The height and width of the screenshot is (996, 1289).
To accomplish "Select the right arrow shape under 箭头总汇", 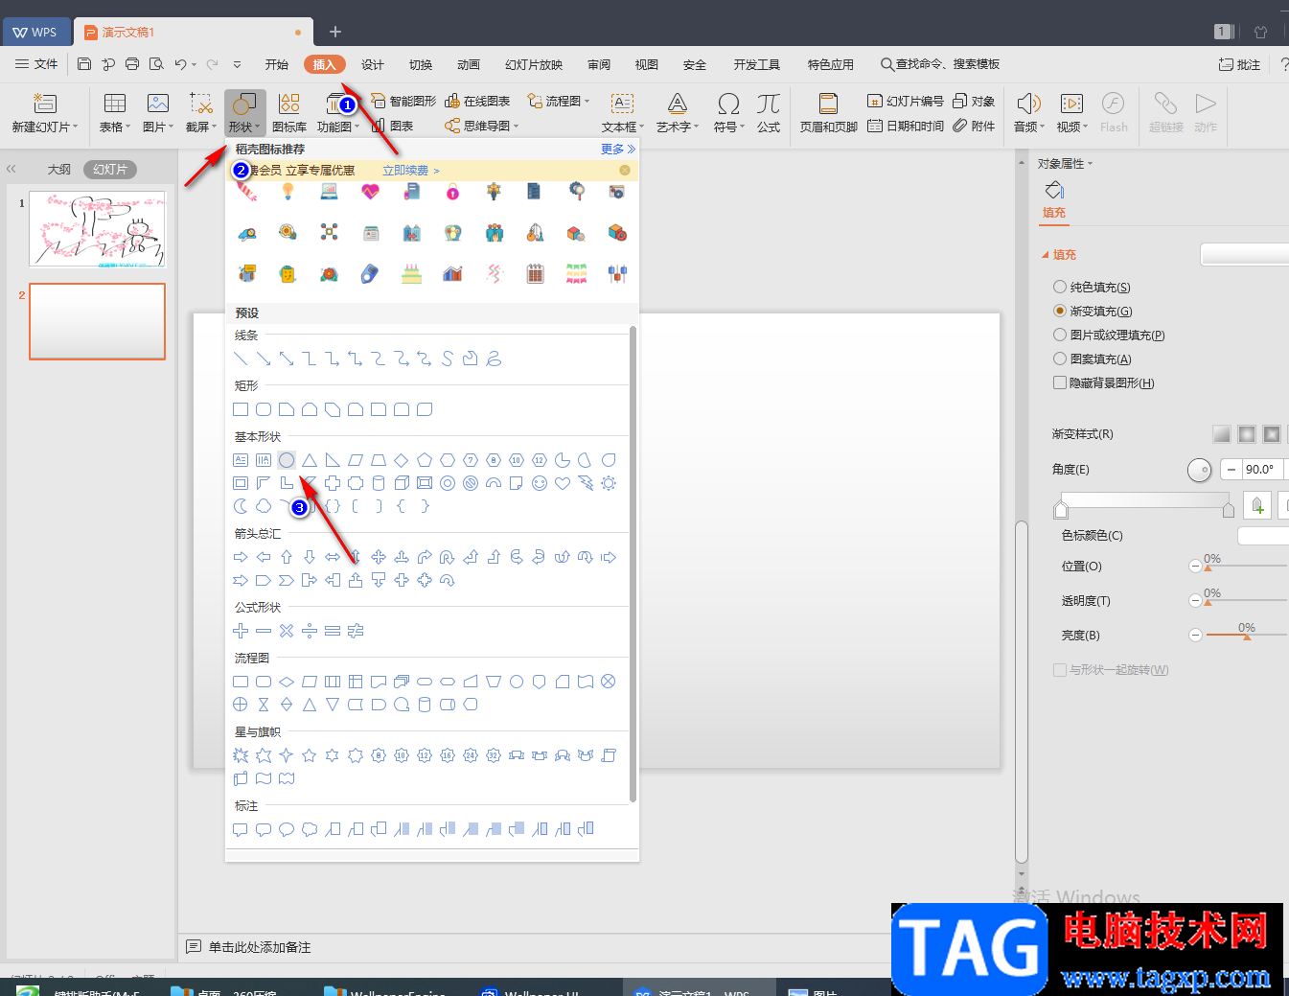I will 241,557.
